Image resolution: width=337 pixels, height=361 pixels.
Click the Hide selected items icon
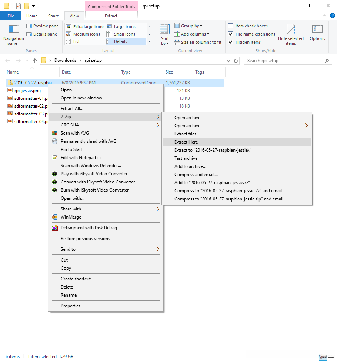click(x=291, y=29)
